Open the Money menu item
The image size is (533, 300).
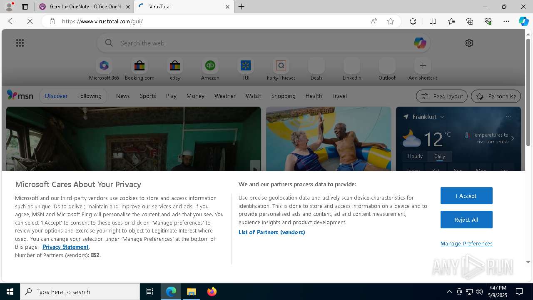point(195,96)
